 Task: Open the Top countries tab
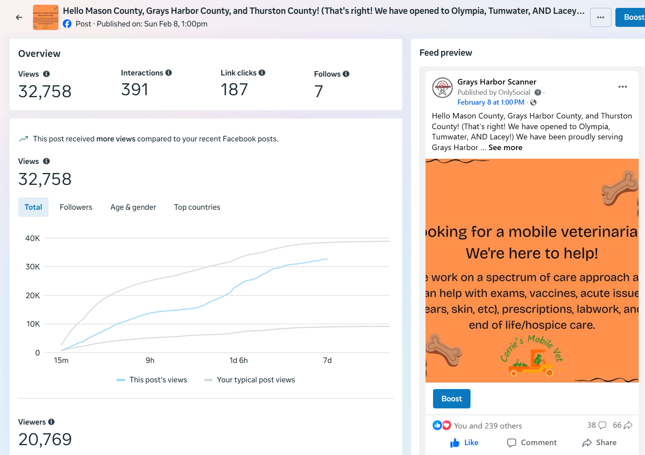click(197, 207)
